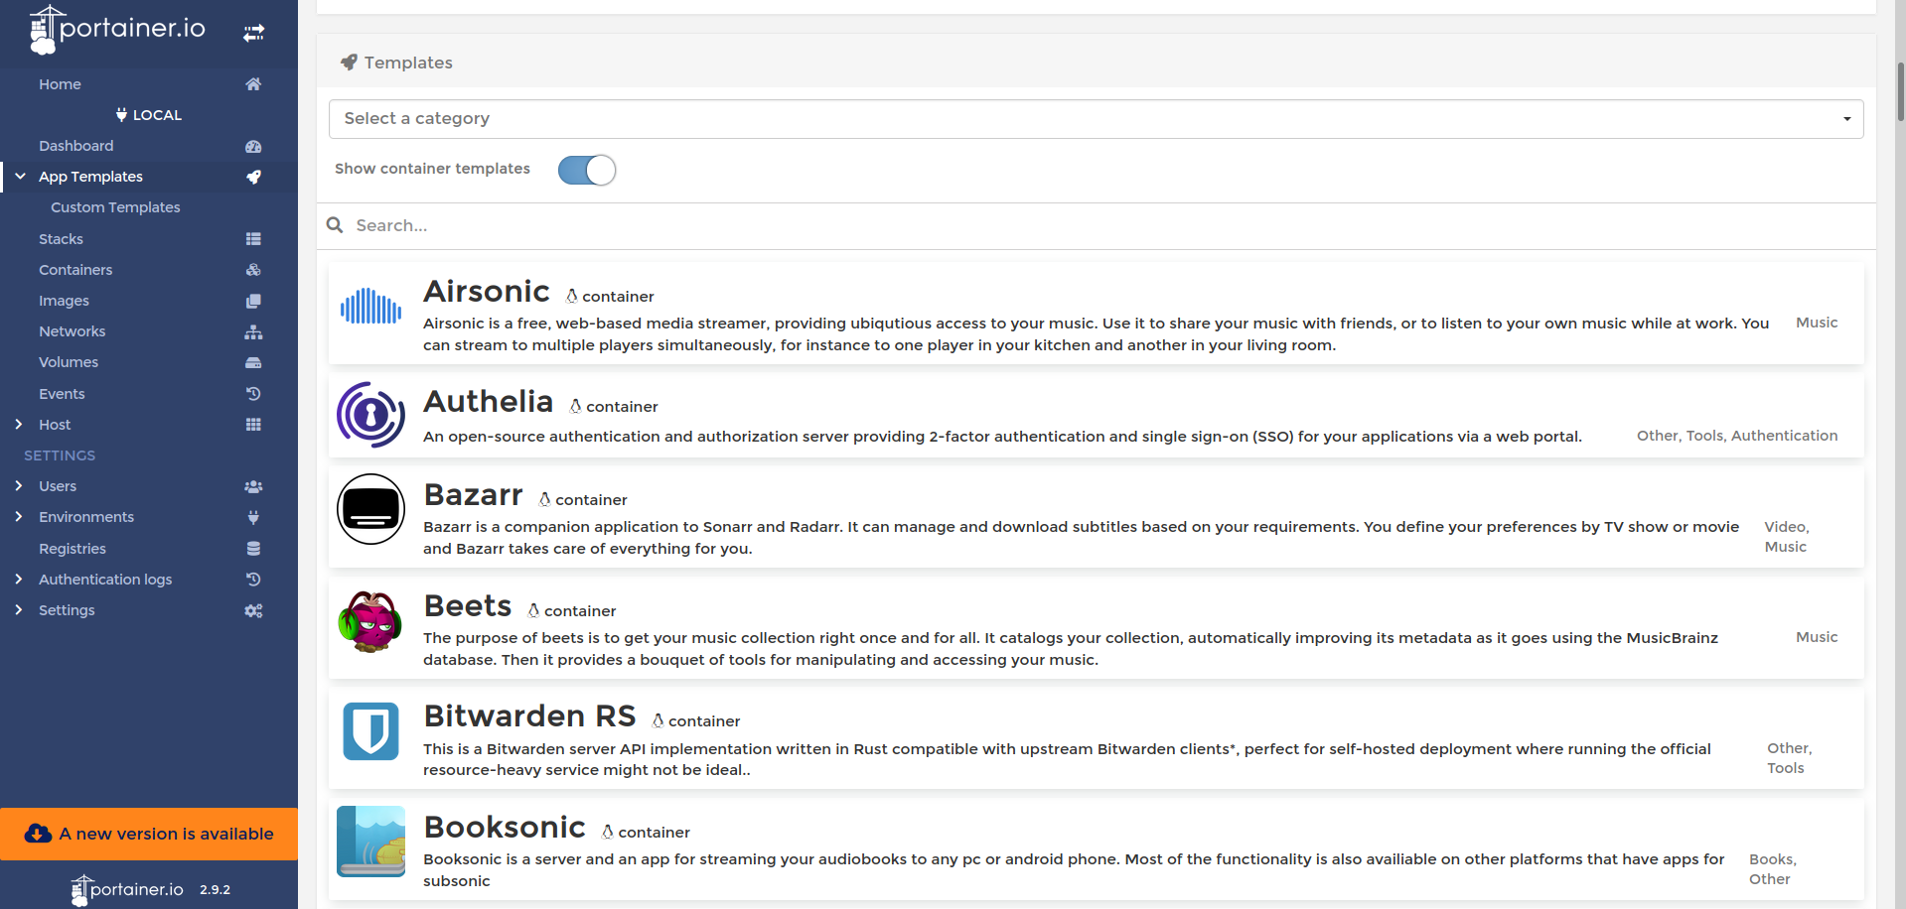Toggle Show container templates switch

pyautogui.click(x=587, y=170)
